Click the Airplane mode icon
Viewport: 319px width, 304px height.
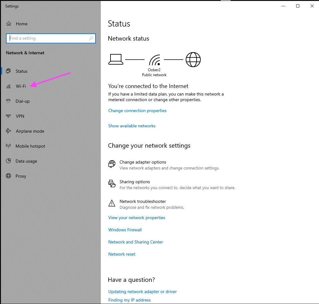click(8, 131)
